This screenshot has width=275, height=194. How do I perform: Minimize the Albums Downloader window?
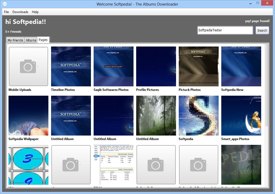pyautogui.click(x=251, y=3)
